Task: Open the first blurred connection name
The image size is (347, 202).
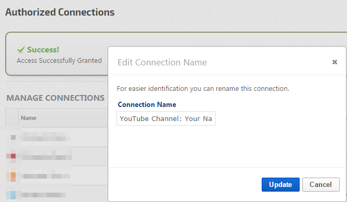Action: 46,137
